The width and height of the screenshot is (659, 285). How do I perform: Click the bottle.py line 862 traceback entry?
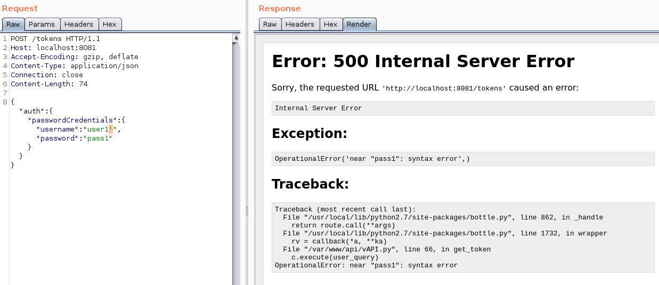pos(443,217)
